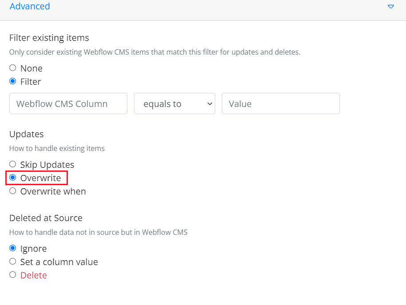
Task: Choose Skip Updates radio option
Action: coord(13,164)
